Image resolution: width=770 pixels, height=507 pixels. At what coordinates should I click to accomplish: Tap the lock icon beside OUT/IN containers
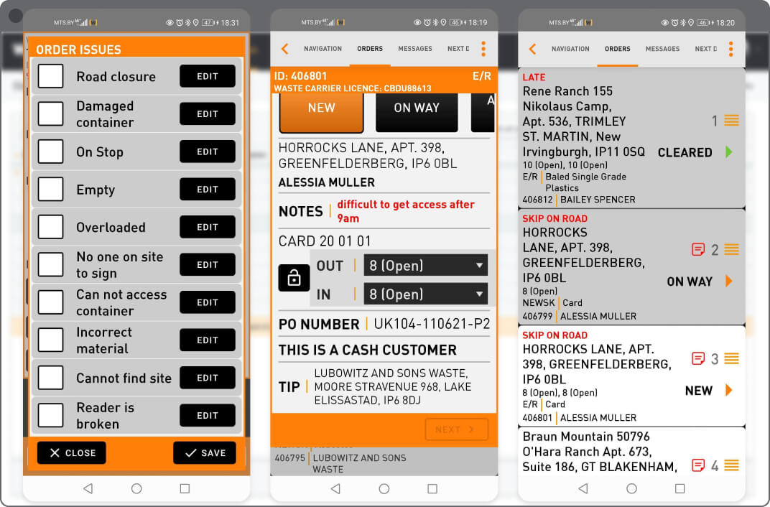pos(294,279)
